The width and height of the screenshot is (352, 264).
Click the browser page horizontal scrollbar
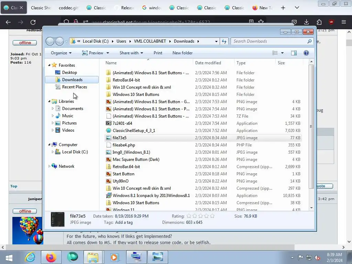click(150, 247)
